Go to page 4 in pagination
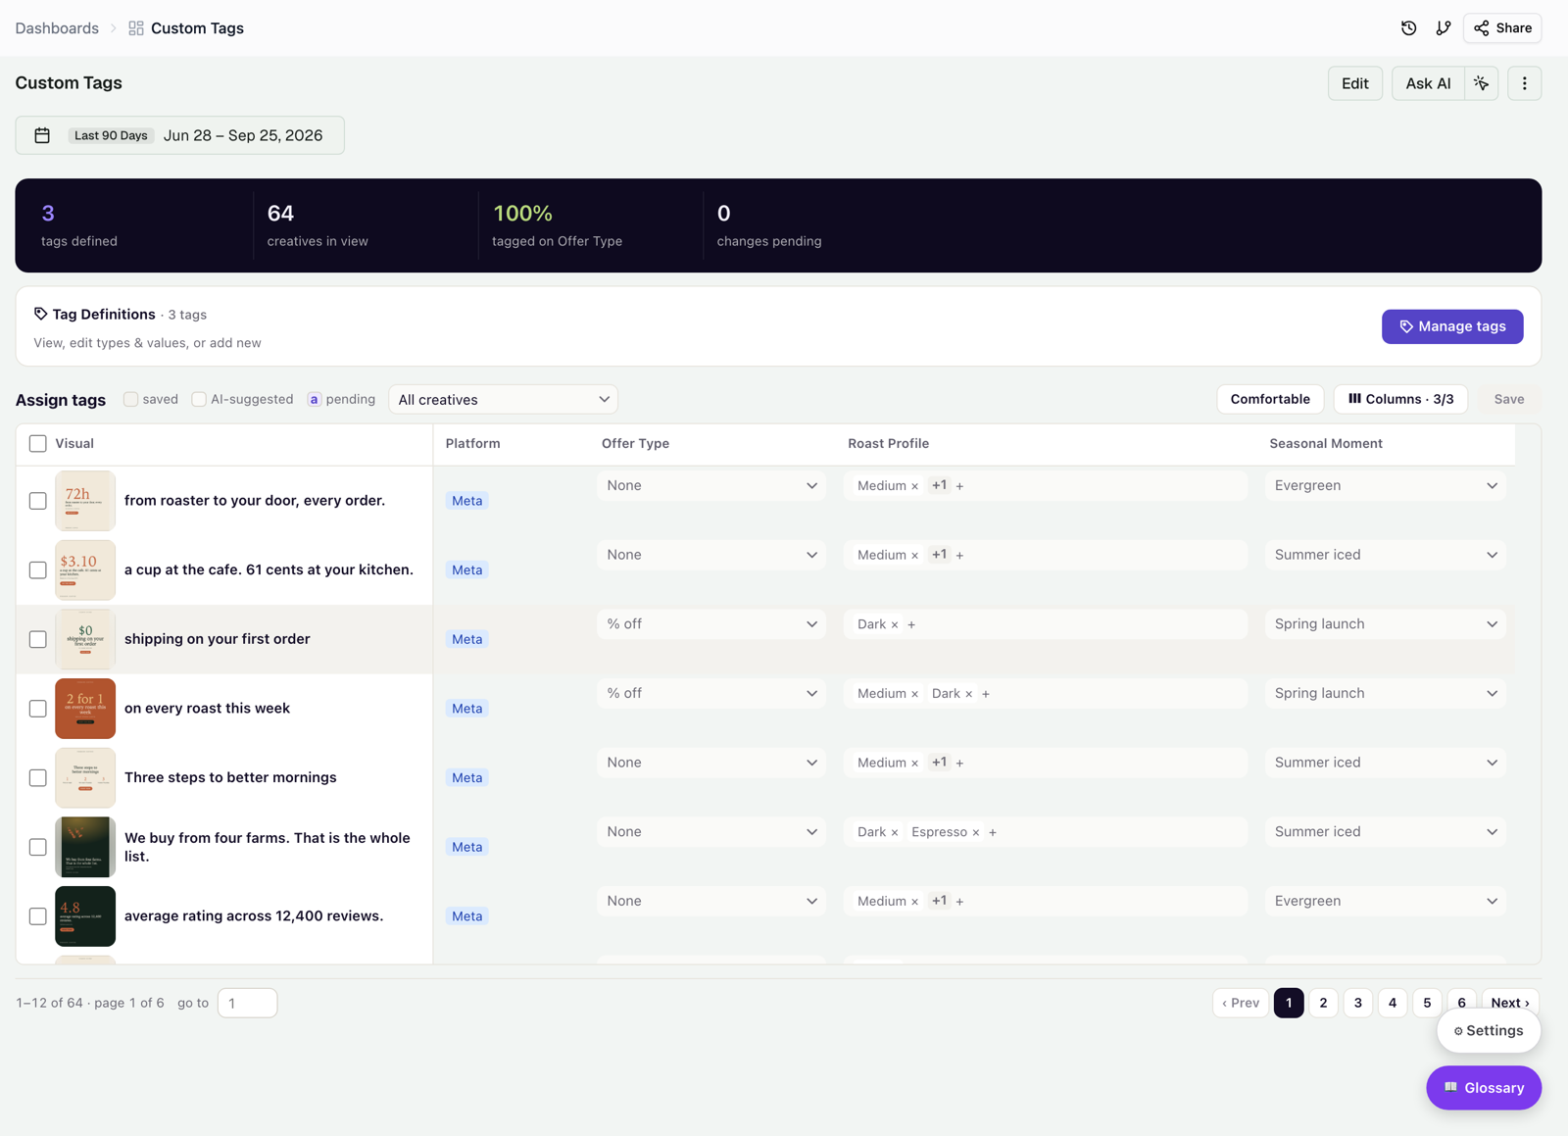This screenshot has width=1568, height=1136. [1392, 1003]
